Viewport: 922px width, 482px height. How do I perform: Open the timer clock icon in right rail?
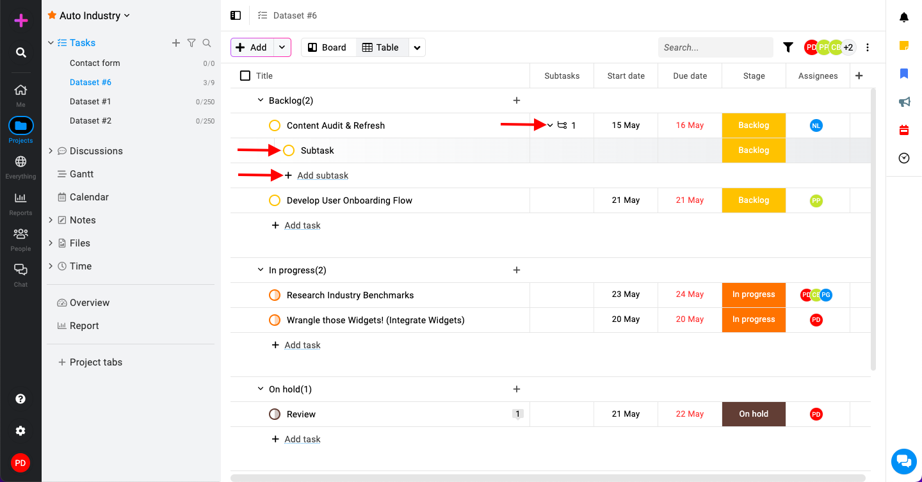[904, 158]
